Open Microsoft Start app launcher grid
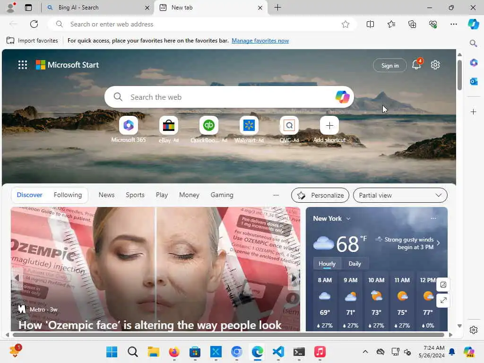Screen dimensions: 484x363 (23, 65)
